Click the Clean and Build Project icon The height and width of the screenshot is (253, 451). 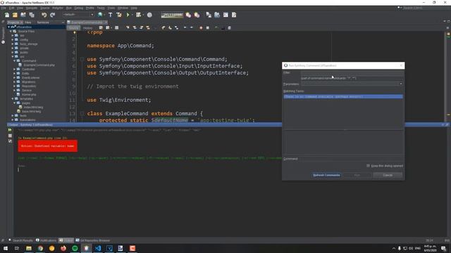point(119,15)
